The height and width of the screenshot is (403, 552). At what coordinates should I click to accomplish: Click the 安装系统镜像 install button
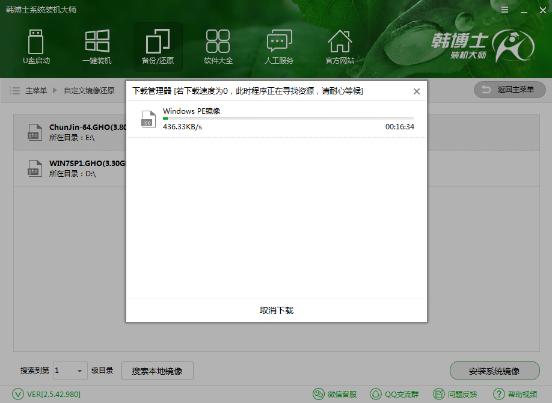coord(494,371)
